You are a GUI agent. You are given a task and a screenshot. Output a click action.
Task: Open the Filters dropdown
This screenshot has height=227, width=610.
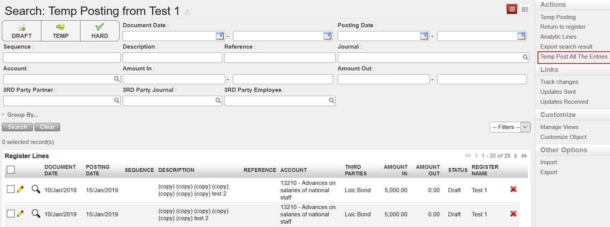coord(510,127)
